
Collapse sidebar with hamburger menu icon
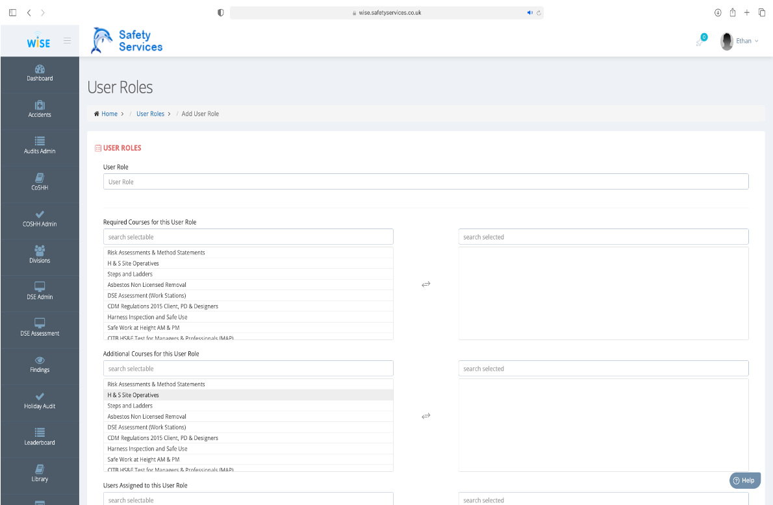coord(67,41)
